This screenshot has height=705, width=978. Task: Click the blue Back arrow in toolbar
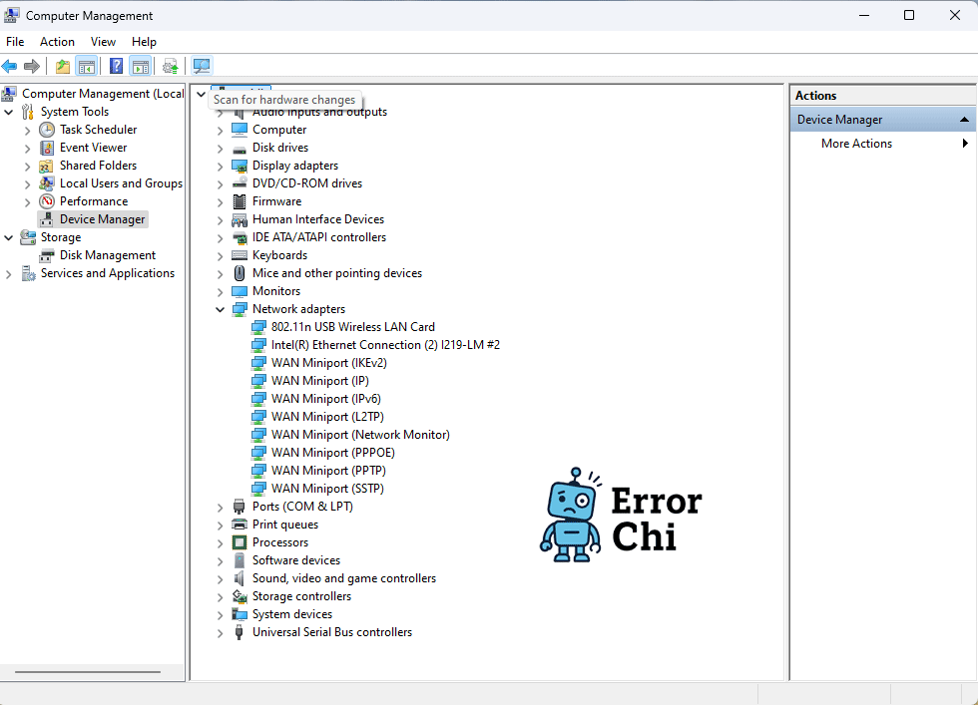(x=10, y=67)
